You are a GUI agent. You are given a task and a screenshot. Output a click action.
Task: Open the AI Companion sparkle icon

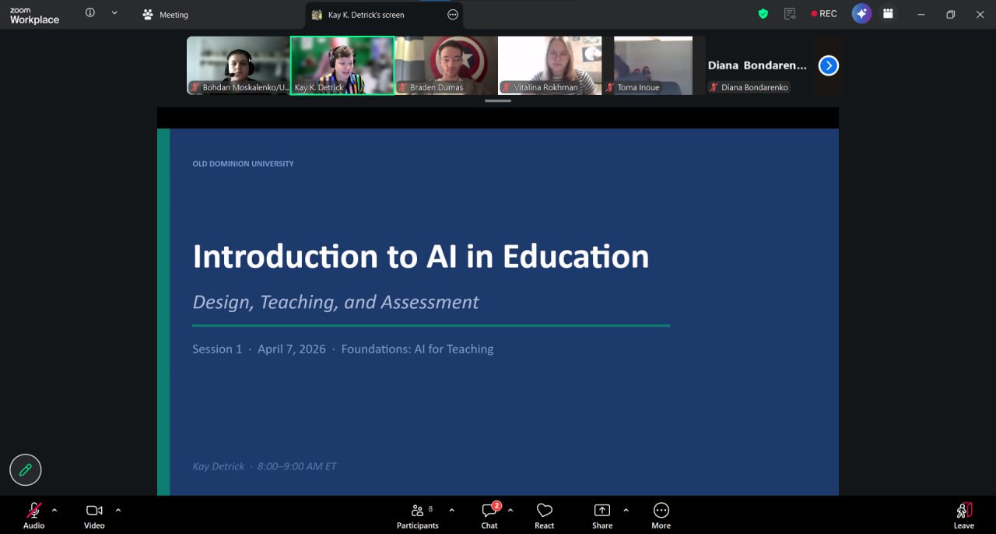click(x=861, y=14)
